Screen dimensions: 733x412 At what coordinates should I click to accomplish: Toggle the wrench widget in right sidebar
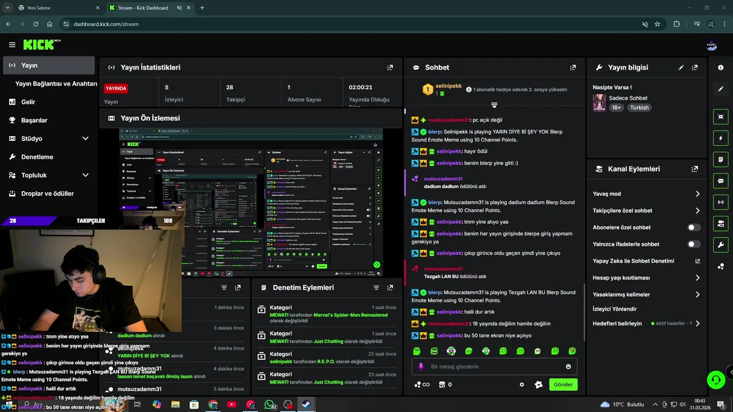[720, 244]
